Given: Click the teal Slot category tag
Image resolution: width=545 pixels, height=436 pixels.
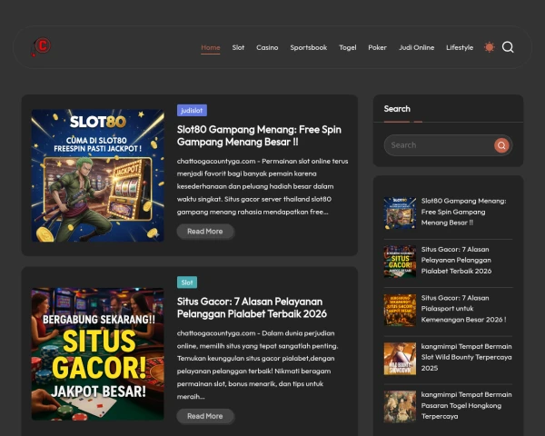Looking at the screenshot, I should pos(186,282).
